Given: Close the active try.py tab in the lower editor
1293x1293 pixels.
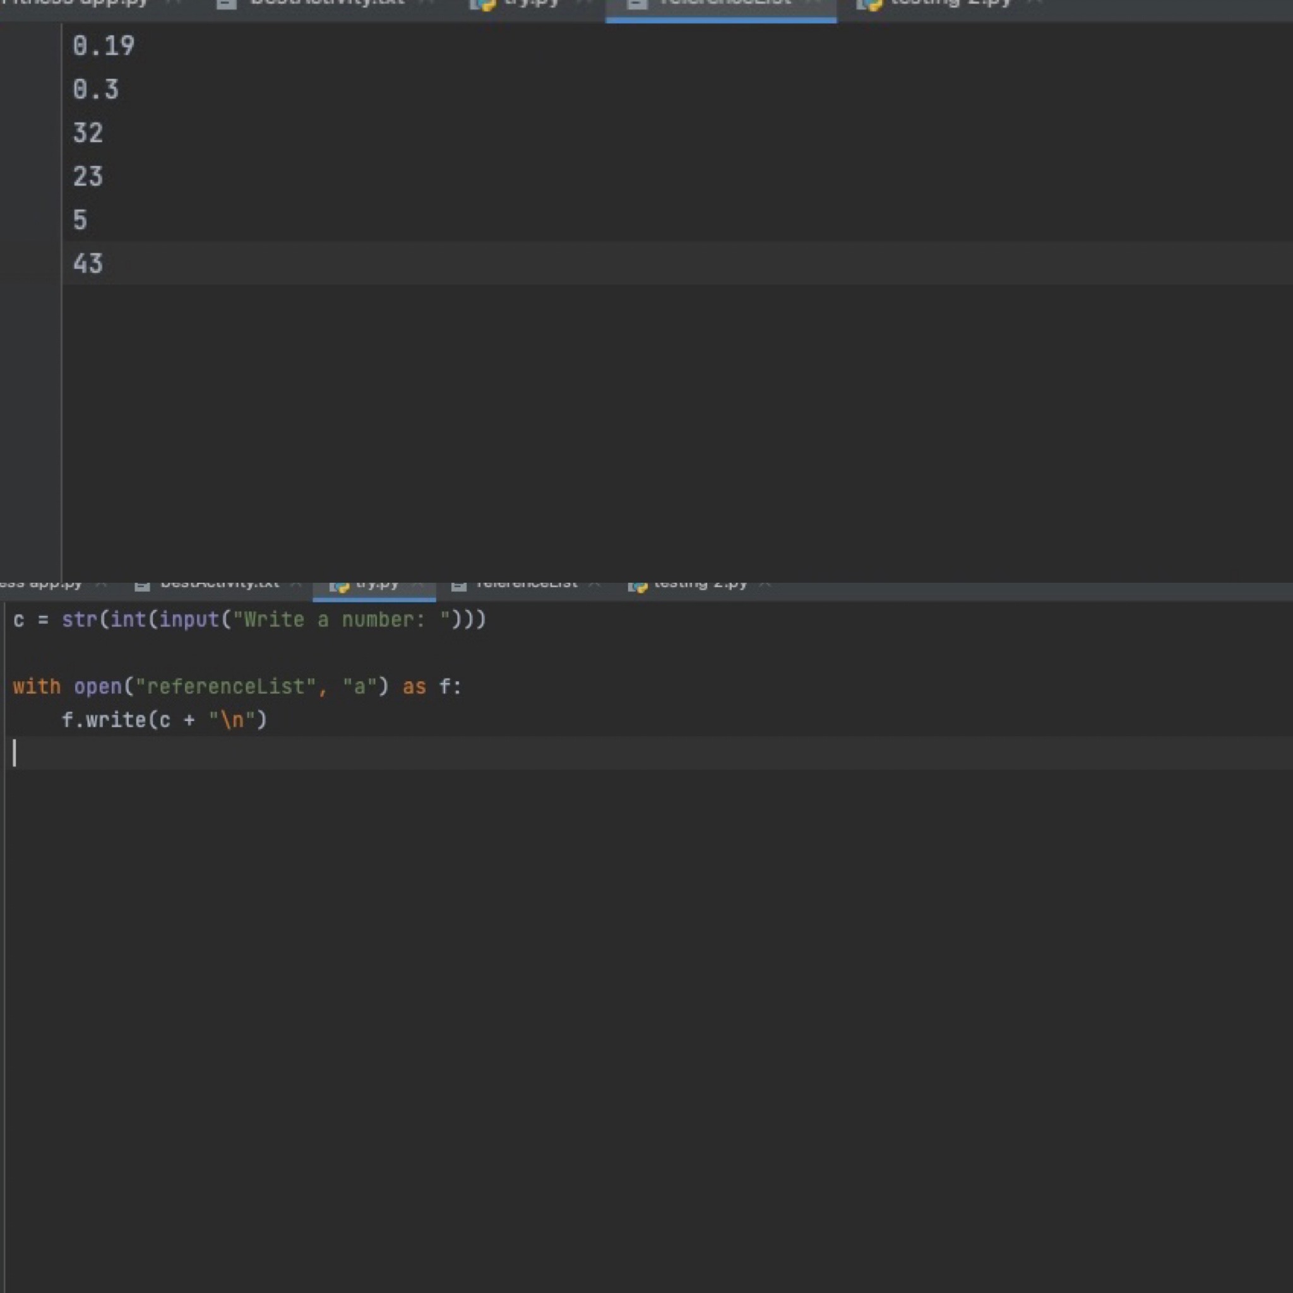Looking at the screenshot, I should (x=419, y=584).
